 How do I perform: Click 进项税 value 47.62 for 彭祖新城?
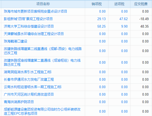(124, 19)
